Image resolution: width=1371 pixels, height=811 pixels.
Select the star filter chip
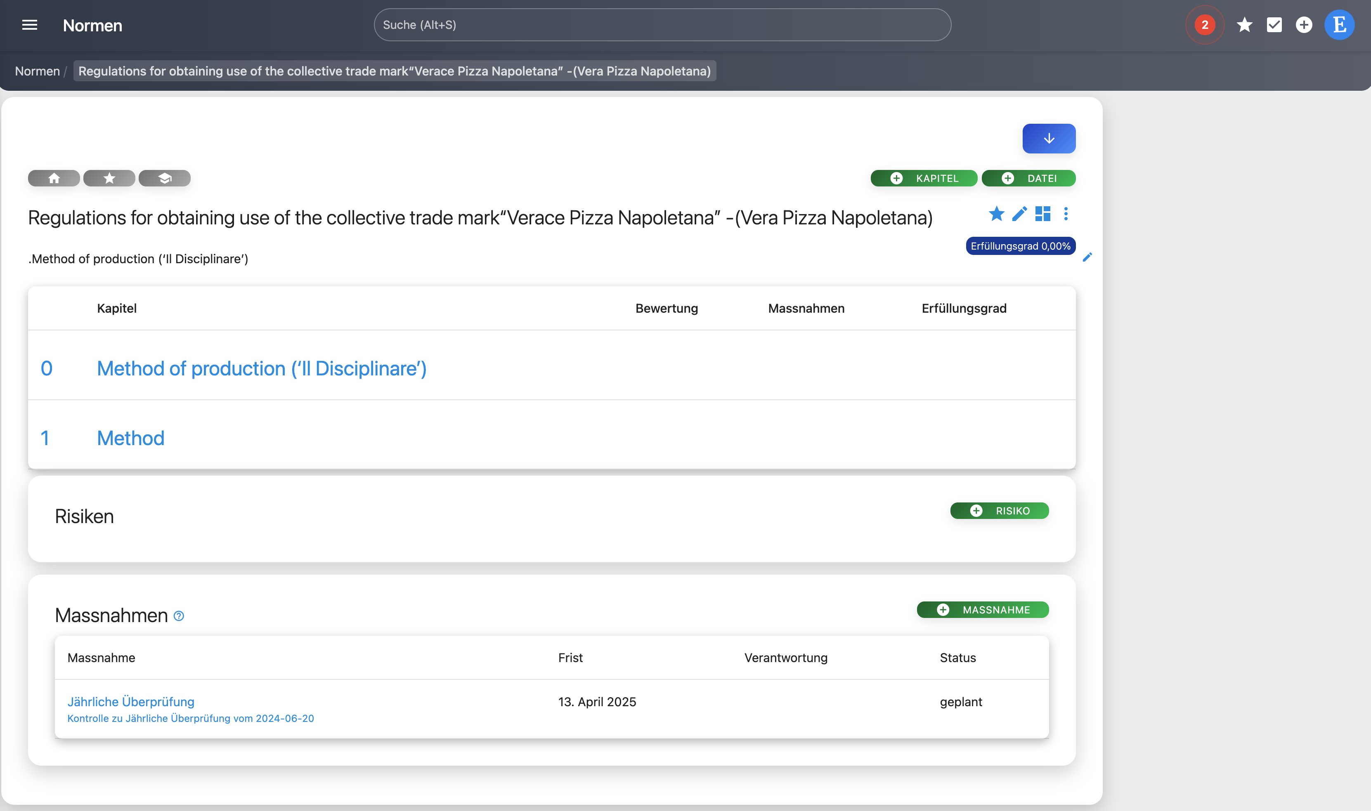coord(109,178)
